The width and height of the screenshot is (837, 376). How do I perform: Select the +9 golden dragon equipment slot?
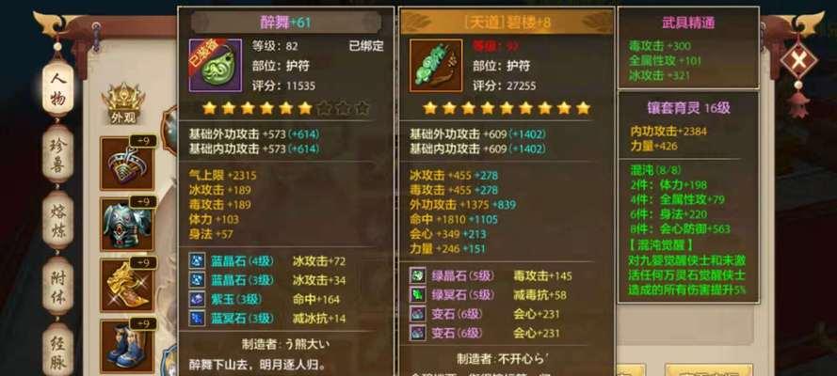click(127, 286)
